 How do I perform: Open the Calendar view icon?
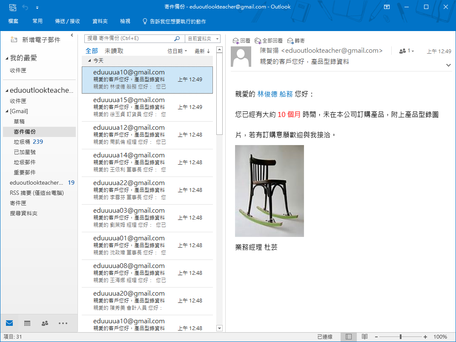tap(27, 323)
